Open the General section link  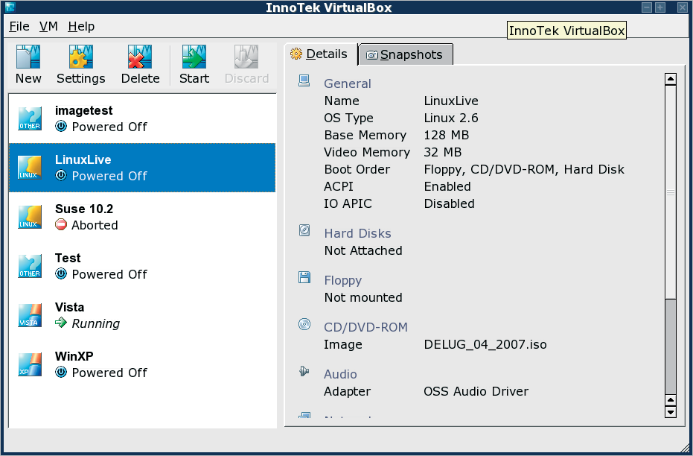click(348, 83)
